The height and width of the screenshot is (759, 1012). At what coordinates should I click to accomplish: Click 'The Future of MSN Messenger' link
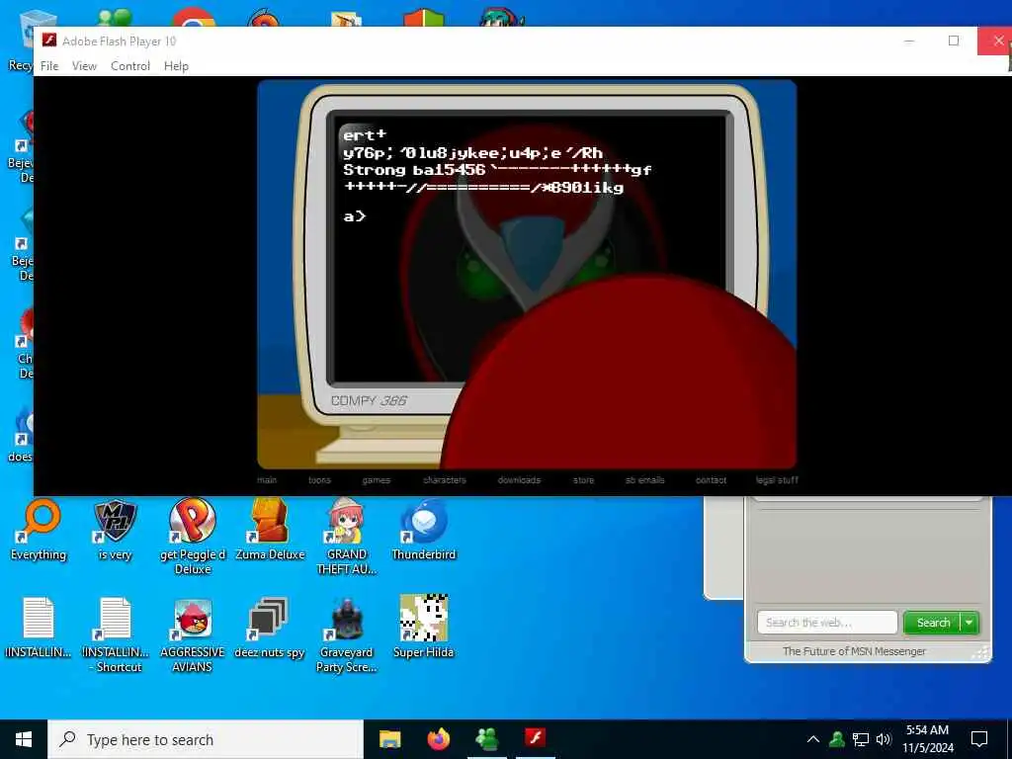pos(854,651)
